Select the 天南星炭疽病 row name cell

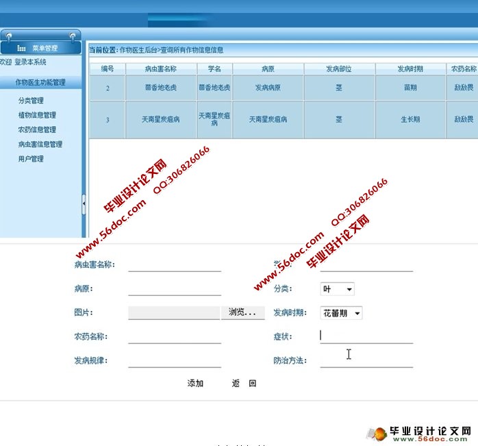(x=161, y=119)
